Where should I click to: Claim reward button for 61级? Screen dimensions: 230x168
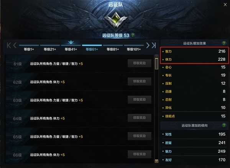point(140,63)
